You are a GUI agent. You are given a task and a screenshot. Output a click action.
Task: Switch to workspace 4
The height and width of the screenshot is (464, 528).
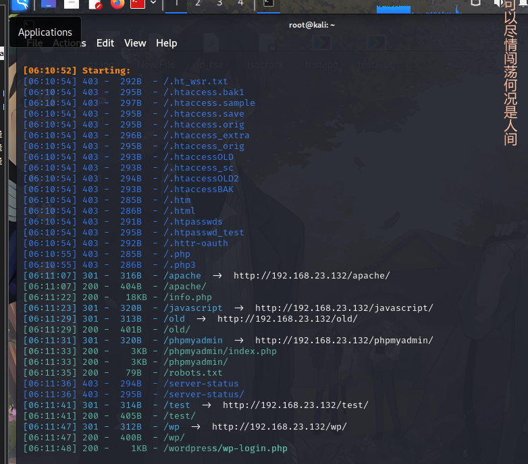pos(240,3)
